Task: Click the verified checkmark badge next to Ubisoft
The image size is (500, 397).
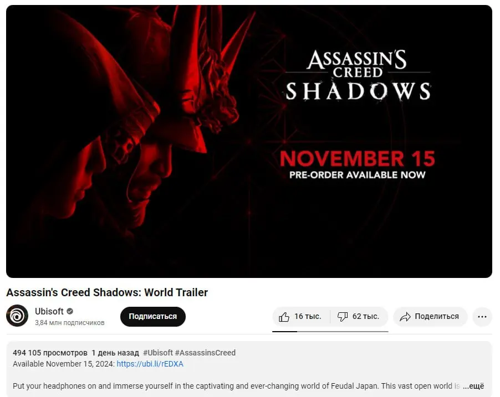Action: (x=70, y=311)
